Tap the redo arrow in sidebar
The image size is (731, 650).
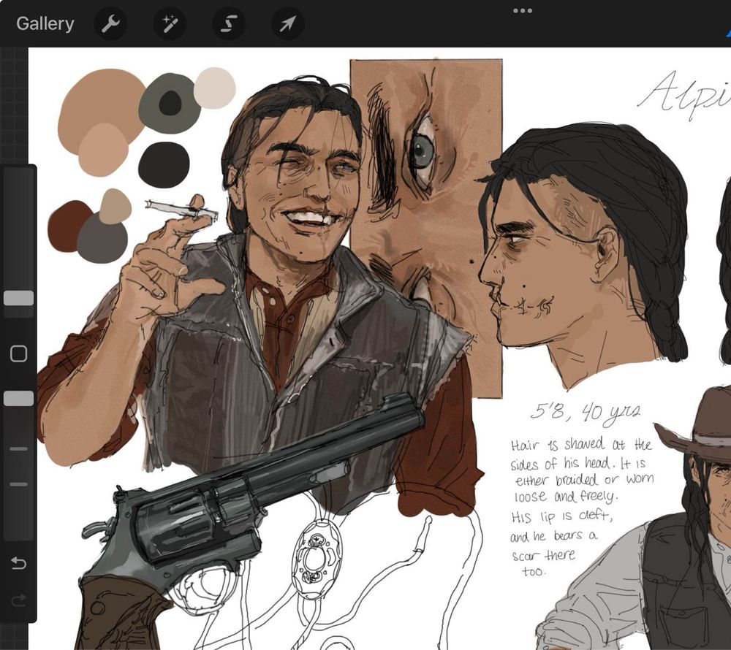pyautogui.click(x=19, y=600)
